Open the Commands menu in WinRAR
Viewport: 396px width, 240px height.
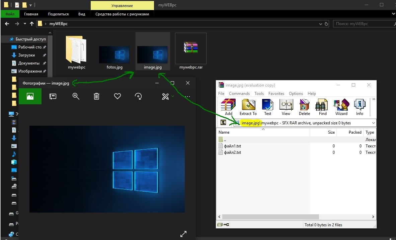[239, 94]
